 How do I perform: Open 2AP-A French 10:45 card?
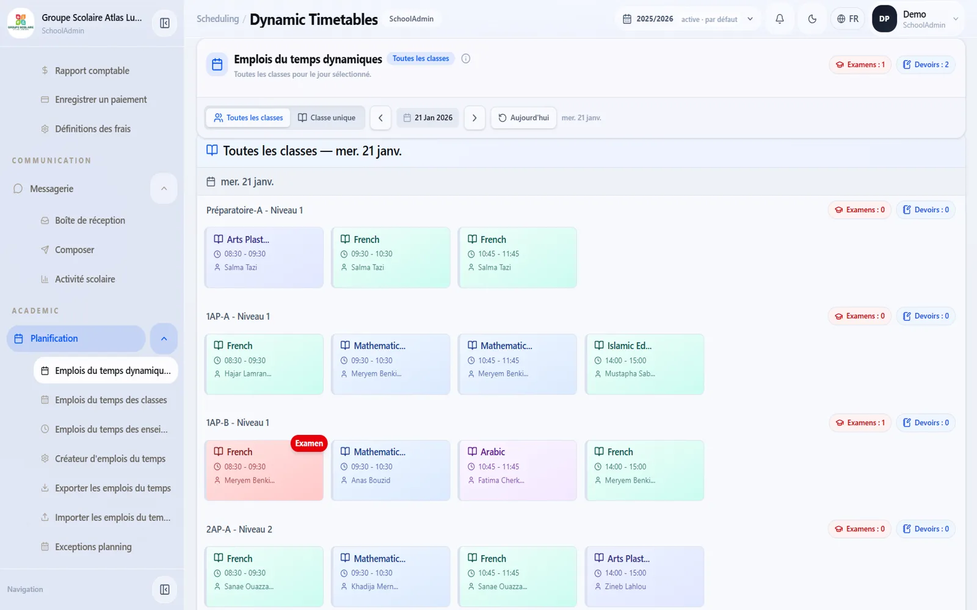coord(518,576)
